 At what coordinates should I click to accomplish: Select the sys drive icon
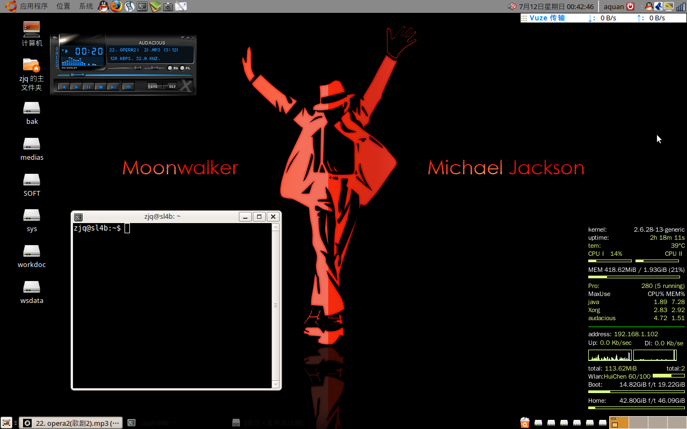pyautogui.click(x=32, y=220)
